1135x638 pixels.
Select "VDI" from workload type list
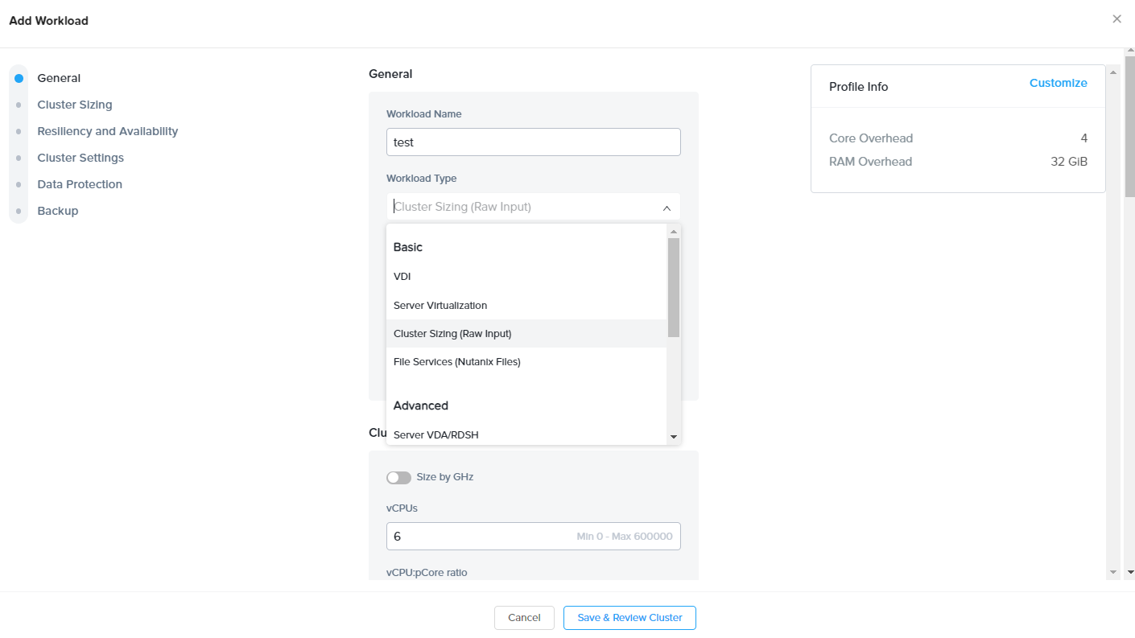coord(401,276)
